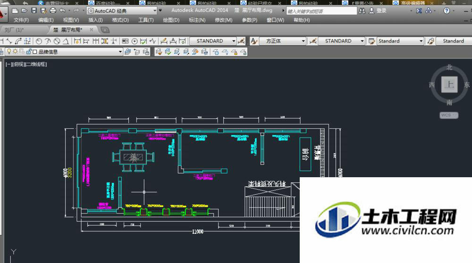The image size is (472, 263).
Task: Open the 标注(N) menu
Action: coord(197,20)
